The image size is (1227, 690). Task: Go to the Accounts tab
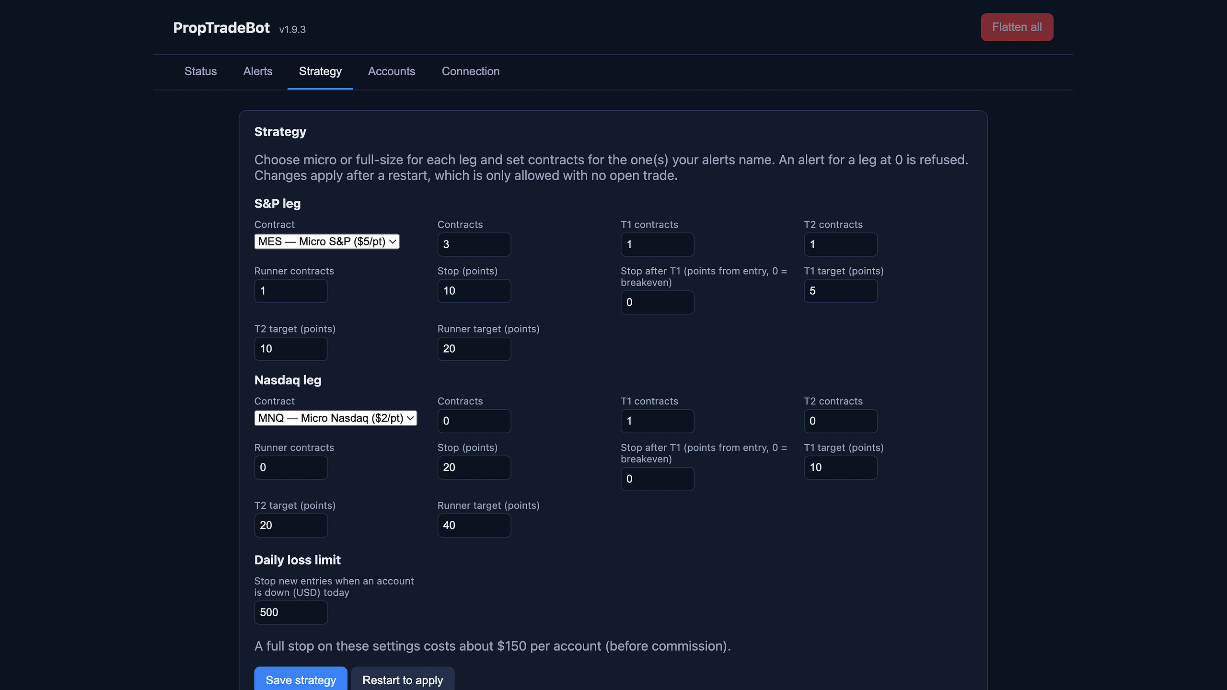pyautogui.click(x=392, y=71)
